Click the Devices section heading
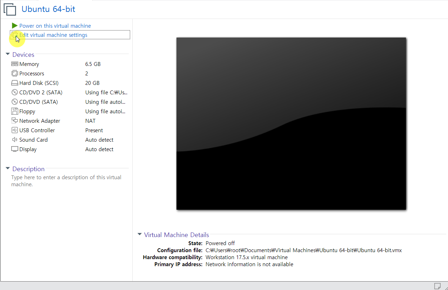448x290 pixels. coord(24,55)
